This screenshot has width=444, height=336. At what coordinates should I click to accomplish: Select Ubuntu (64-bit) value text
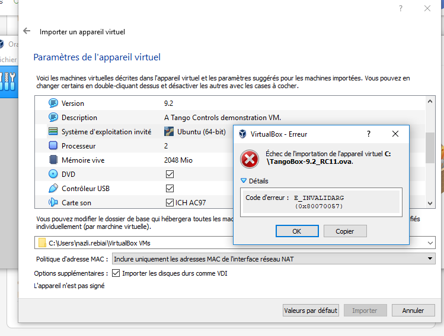click(202, 132)
